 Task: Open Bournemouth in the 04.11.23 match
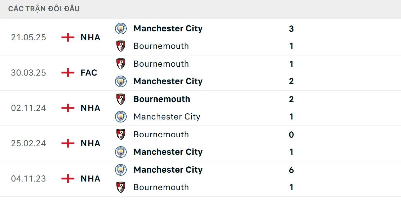(x=161, y=187)
